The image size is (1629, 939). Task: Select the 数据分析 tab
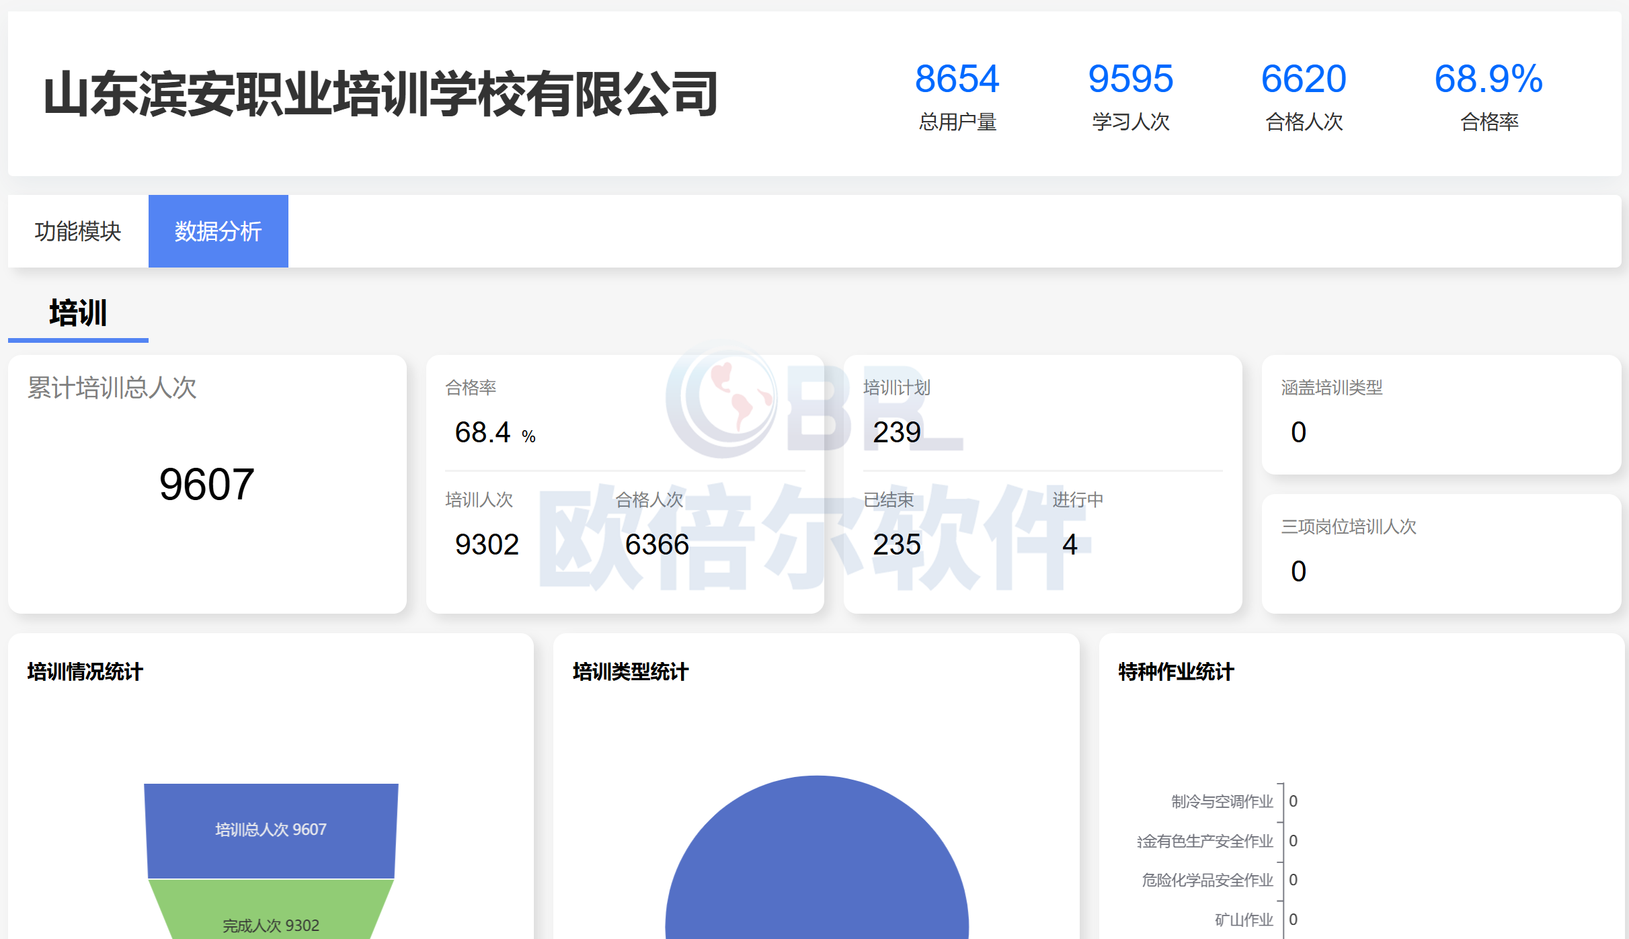click(218, 231)
